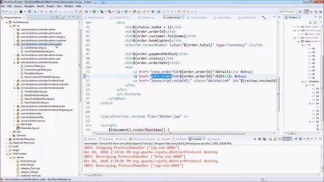This screenshot has height=182, width=324.
Task: Click the console horizontal scrollbar thumb
Action: [94, 175]
